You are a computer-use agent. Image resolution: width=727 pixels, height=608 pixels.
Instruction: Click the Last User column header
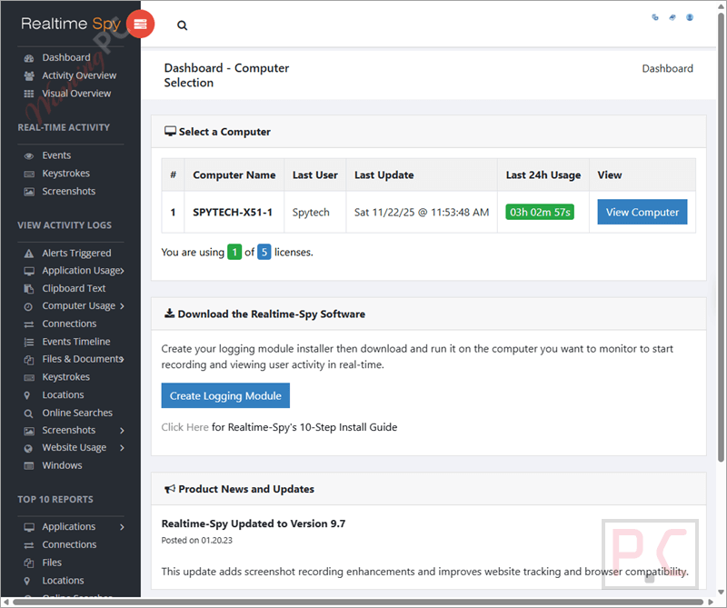[x=314, y=175]
